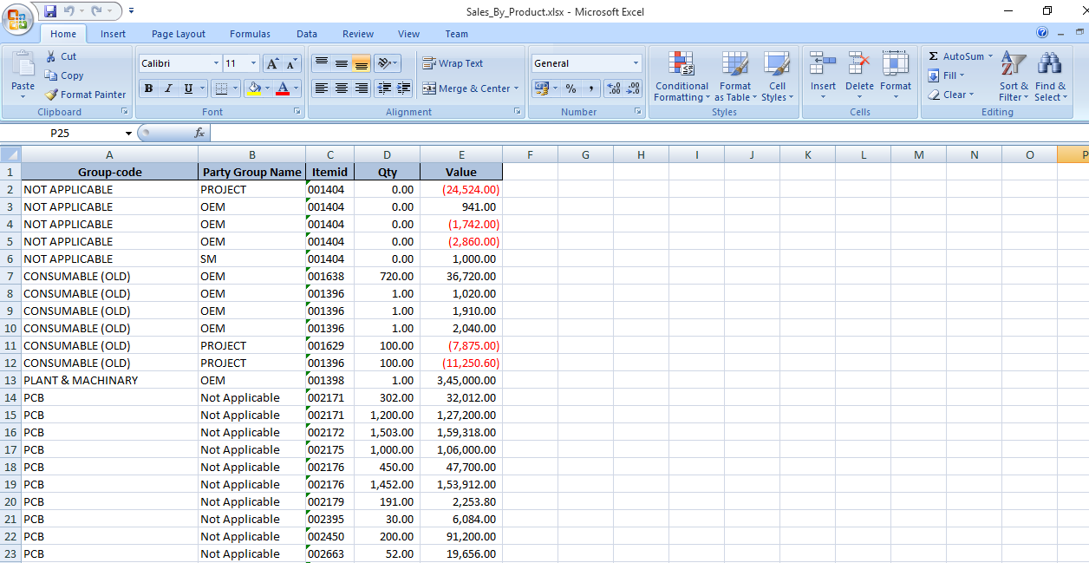The image size is (1089, 563).
Task: Click the Accounting Number Format icon
Action: 541,88
